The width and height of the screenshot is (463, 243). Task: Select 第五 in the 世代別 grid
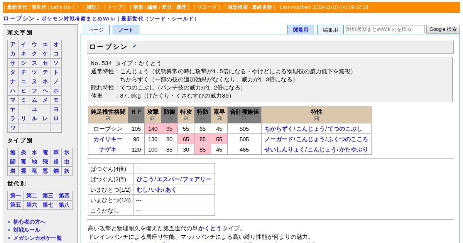(15, 205)
